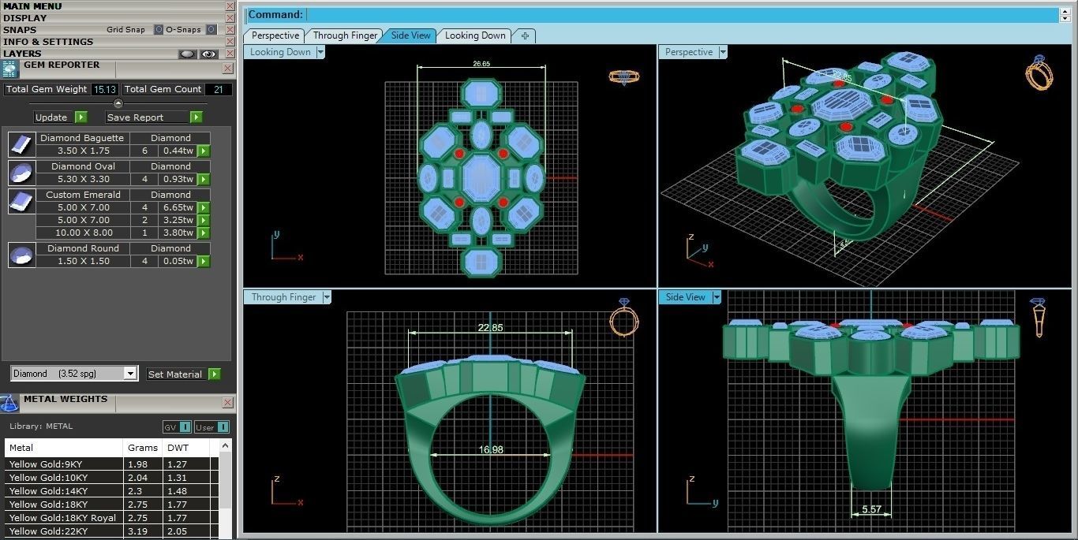This screenshot has width=1078, height=540.
Task: Switch to the Looking Down tab
Action: pyautogui.click(x=475, y=35)
